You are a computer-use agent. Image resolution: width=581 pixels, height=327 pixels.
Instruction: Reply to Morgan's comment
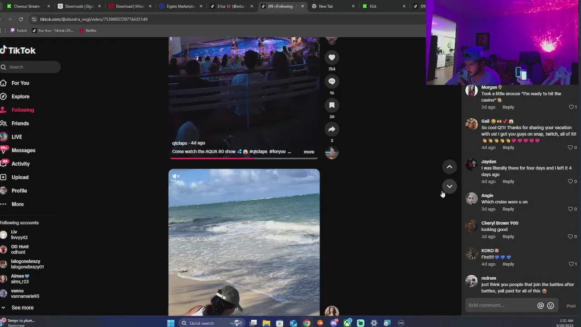click(x=508, y=107)
